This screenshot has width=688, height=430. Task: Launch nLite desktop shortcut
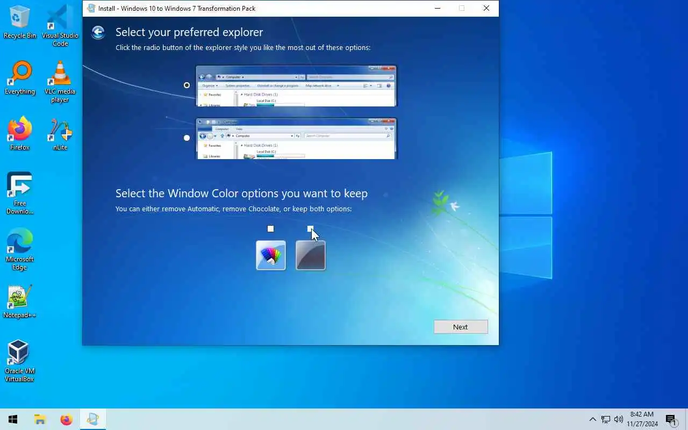pyautogui.click(x=60, y=134)
